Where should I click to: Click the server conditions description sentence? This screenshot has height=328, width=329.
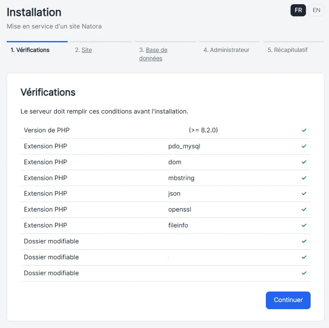(x=104, y=111)
